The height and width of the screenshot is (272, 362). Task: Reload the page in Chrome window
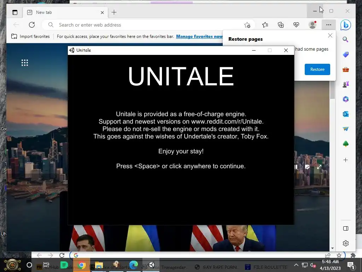pyautogui.click(x=62, y=255)
